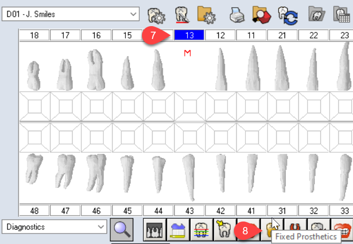353x244 pixels.
Task: Click the lower molar image for tooth 48
Action: pyautogui.click(x=34, y=169)
